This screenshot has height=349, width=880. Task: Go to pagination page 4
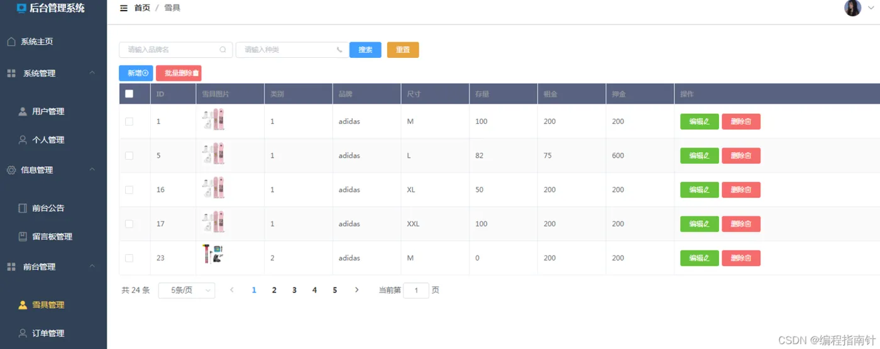[314, 290]
